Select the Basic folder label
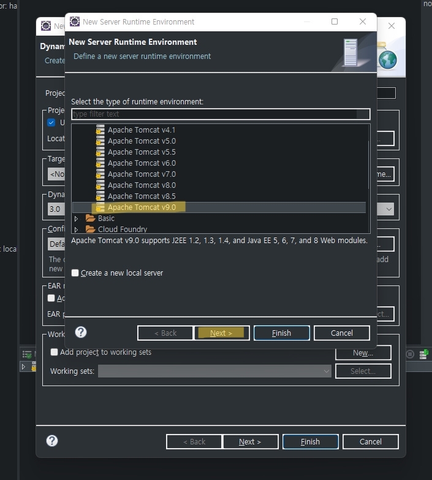The width and height of the screenshot is (432, 480). 106,219
